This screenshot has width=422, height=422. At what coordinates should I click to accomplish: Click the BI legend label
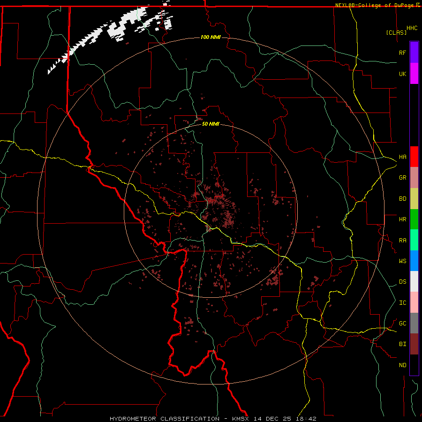coord(402,344)
